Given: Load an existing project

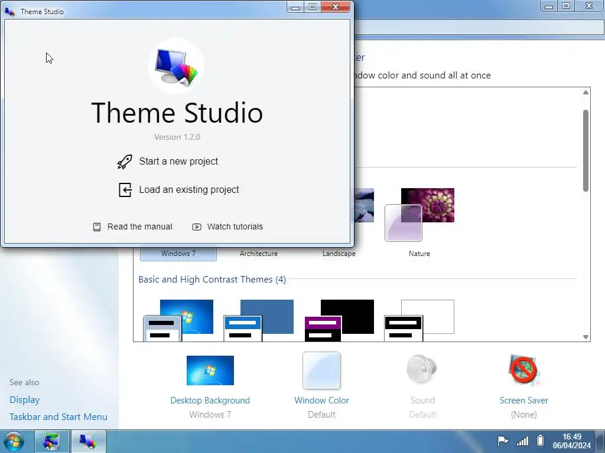Looking at the screenshot, I should tap(178, 189).
